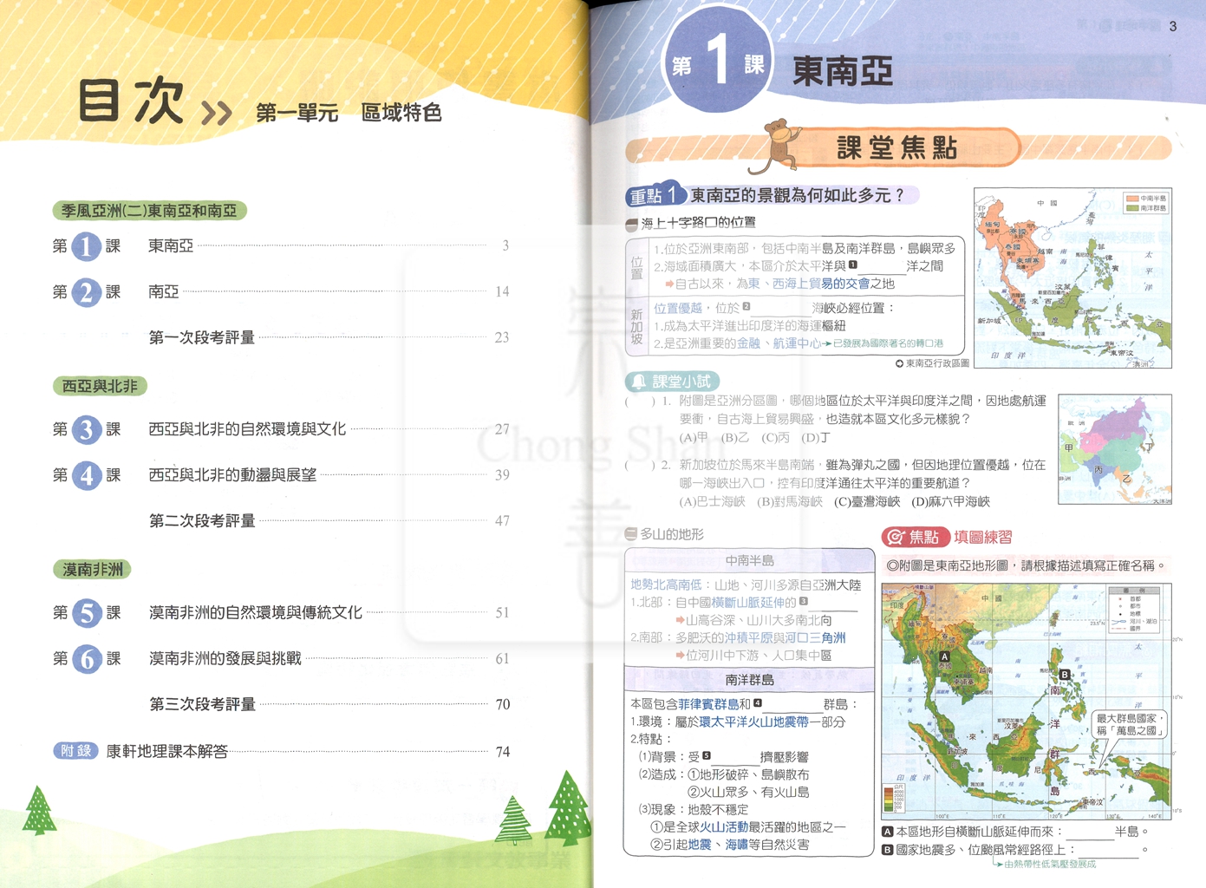Screen dimensions: 1206x888
Task: Click the 東南亞的景觀為何如此多元？ heading
Action: coord(797,196)
